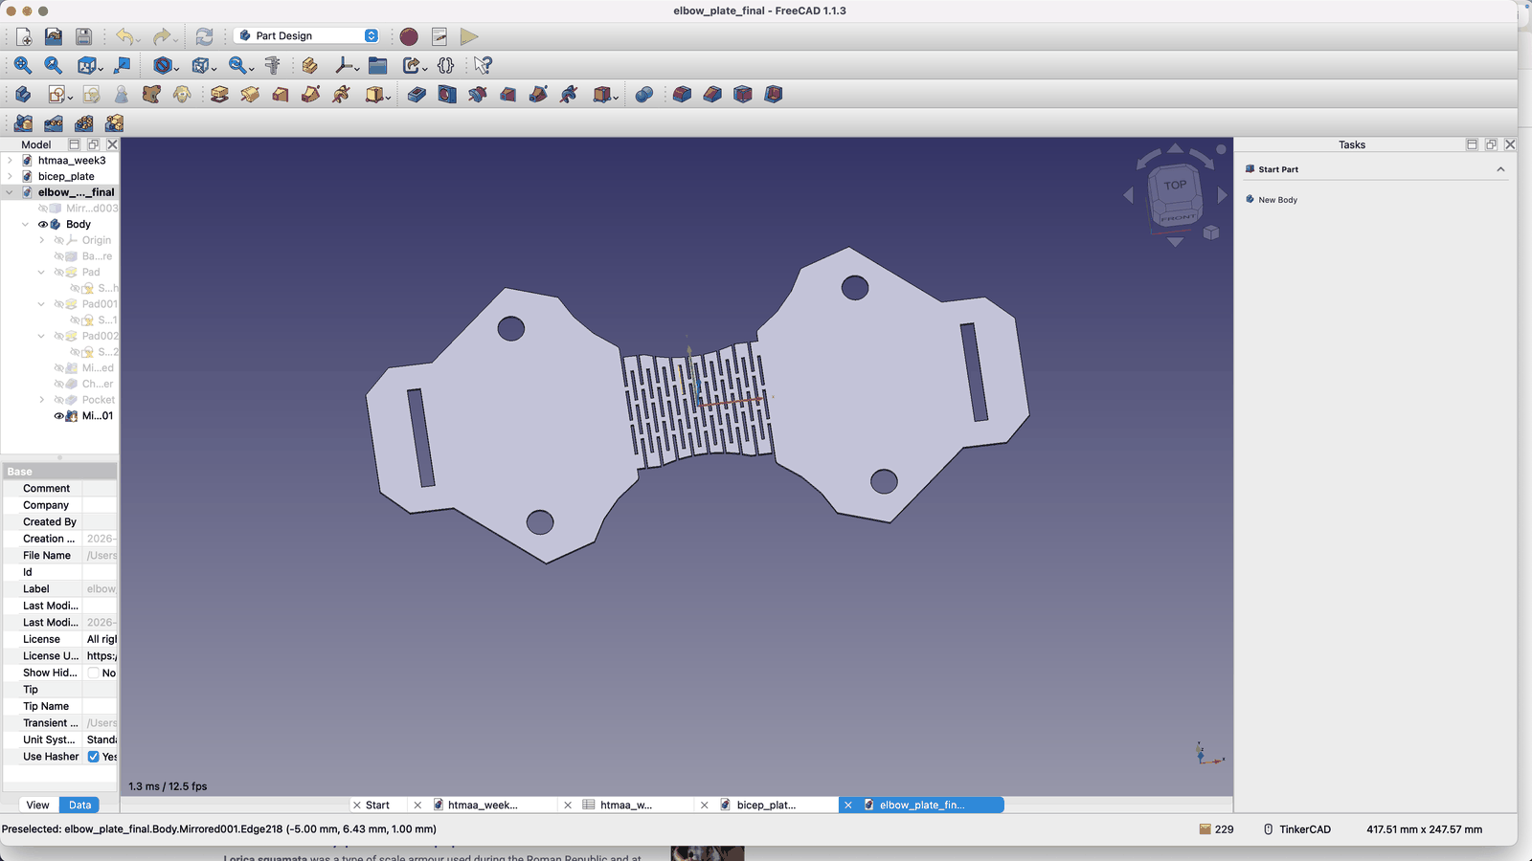Viewport: 1532px width, 861px height.
Task: Toggle visibility of Mi...01 mirrored feature
Action: click(58, 416)
